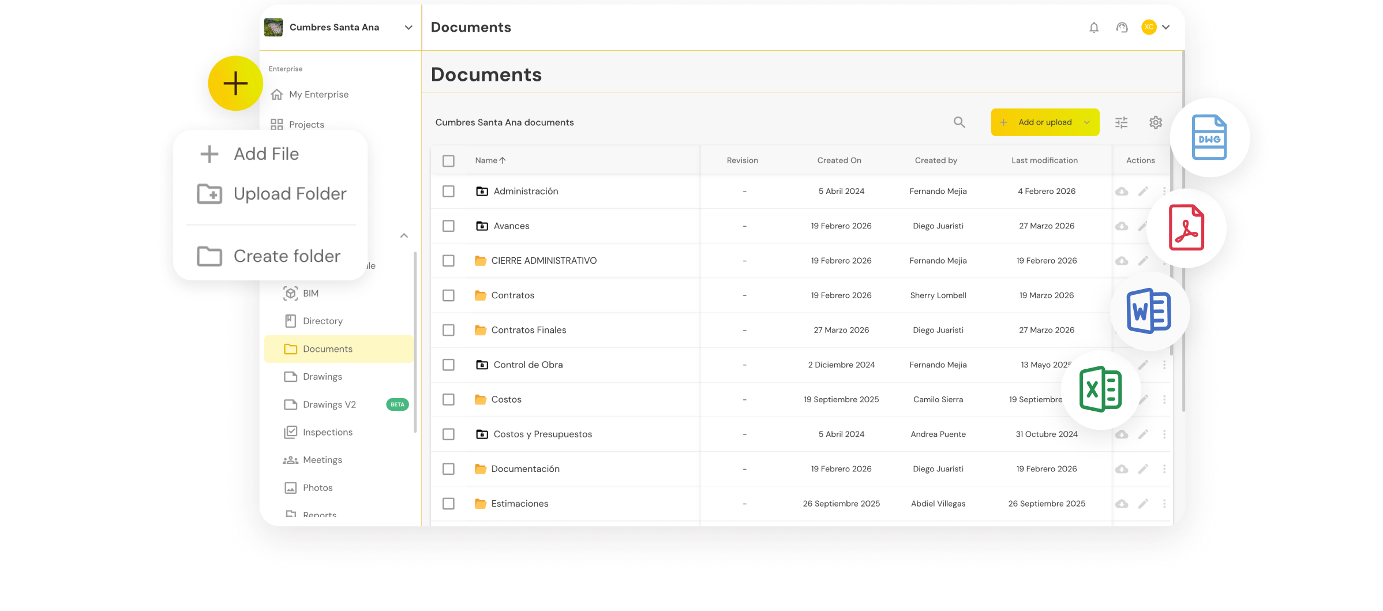Edit the Costos y Presupuestos row
1383x611 pixels.
coord(1143,434)
